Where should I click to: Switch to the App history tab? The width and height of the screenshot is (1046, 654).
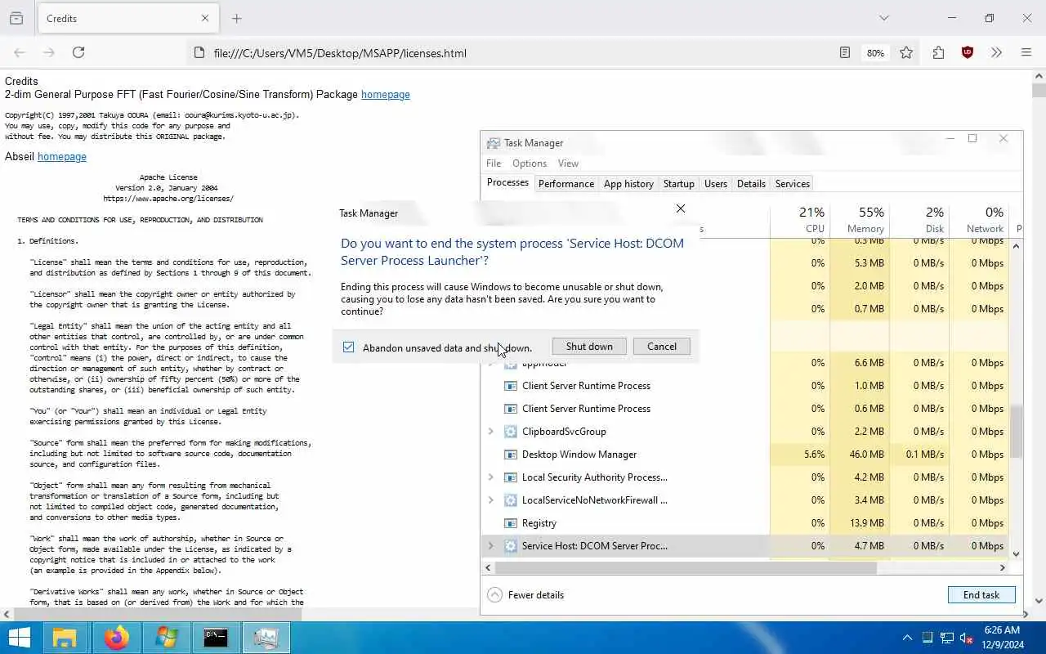[628, 184]
